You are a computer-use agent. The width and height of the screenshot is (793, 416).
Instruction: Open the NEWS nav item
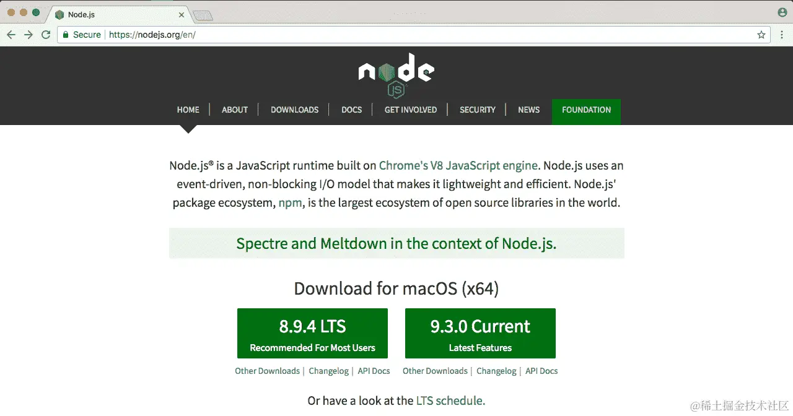(529, 110)
